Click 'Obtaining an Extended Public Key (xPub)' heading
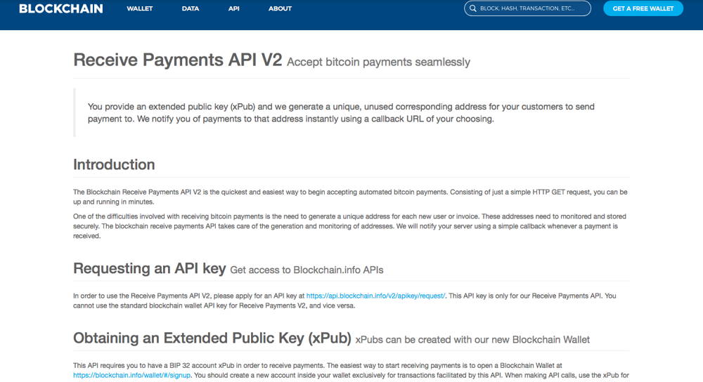The image size is (703, 382). pos(212,338)
